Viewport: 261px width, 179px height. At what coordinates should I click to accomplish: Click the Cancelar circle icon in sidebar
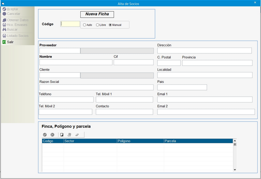point(4,14)
